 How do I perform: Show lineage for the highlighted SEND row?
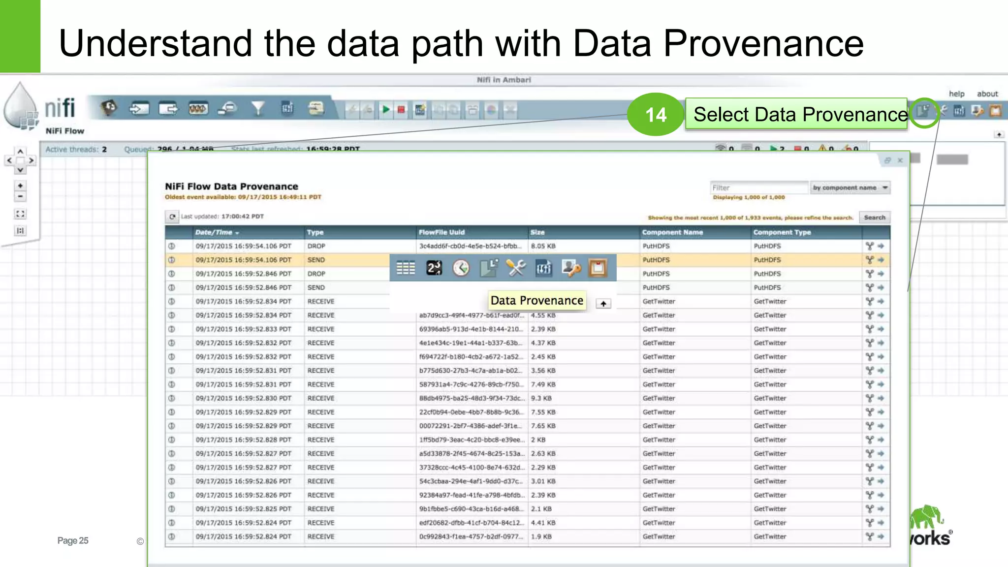pyautogui.click(x=870, y=260)
